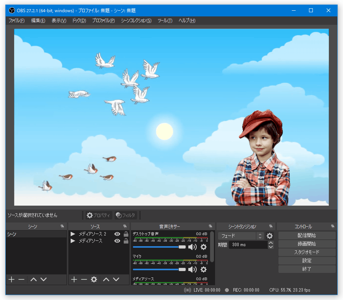Viewport: 343px width, 300px height.
Task: Open the 編集(E) menu
Action: [x=38, y=21]
